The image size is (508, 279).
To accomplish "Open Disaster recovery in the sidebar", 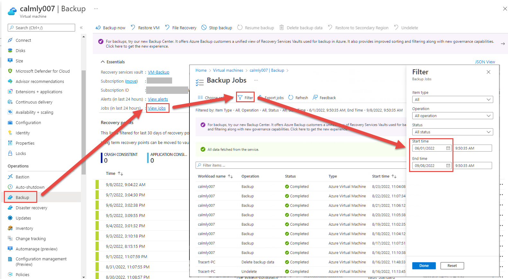I will 31,208.
